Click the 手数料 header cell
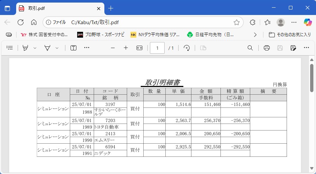The width and height of the screenshot is (316, 174). (206, 98)
